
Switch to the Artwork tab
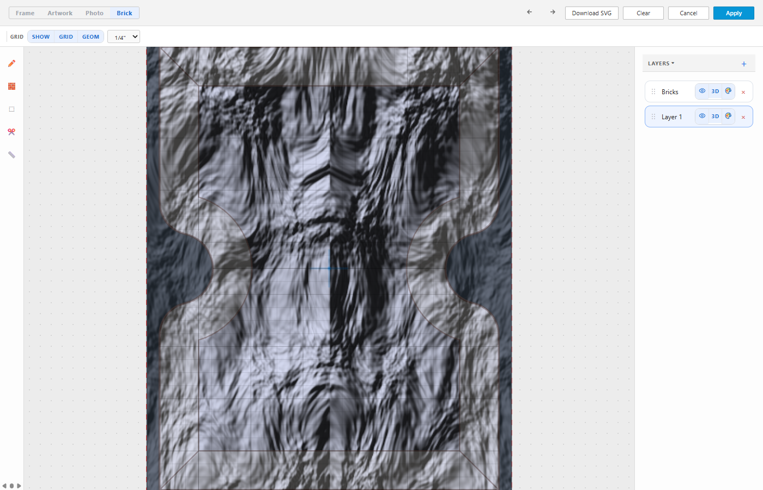pyautogui.click(x=60, y=13)
